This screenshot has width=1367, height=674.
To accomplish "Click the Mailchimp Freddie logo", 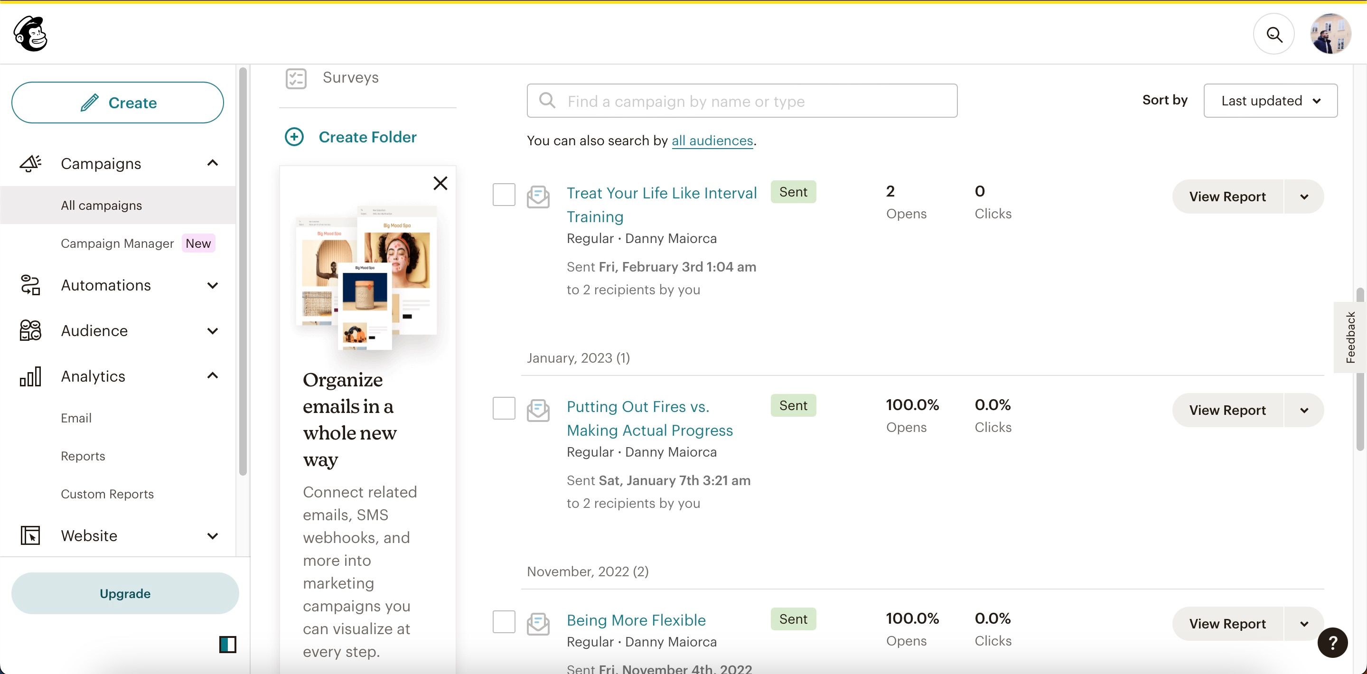I will pos(30,33).
